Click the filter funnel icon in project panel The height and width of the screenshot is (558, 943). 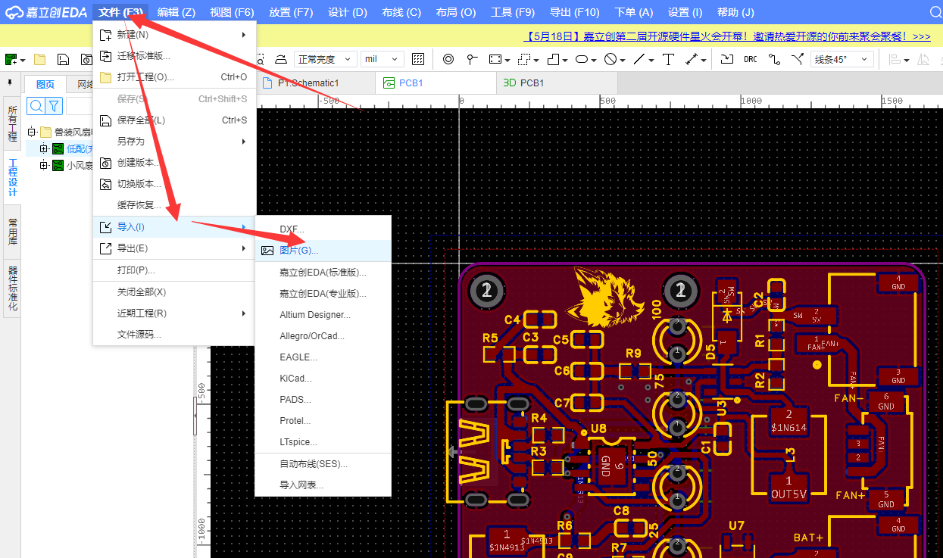coord(54,105)
